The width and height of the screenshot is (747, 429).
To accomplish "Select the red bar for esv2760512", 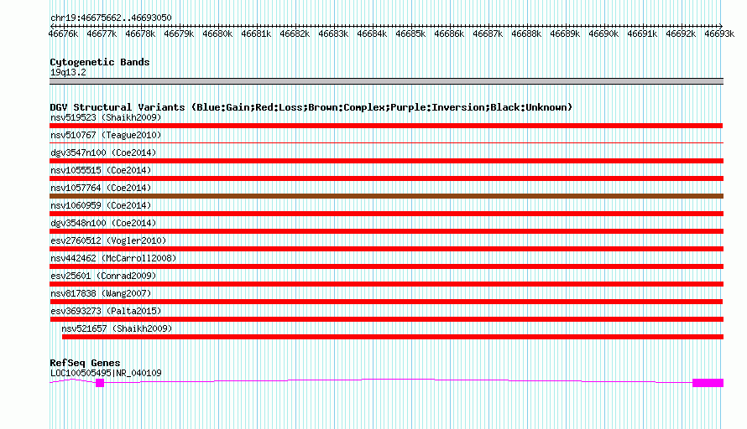I will coord(386,249).
